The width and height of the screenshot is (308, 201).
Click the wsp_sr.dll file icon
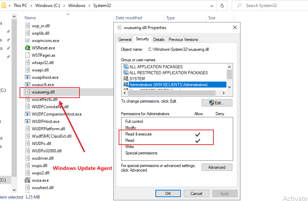point(28,26)
